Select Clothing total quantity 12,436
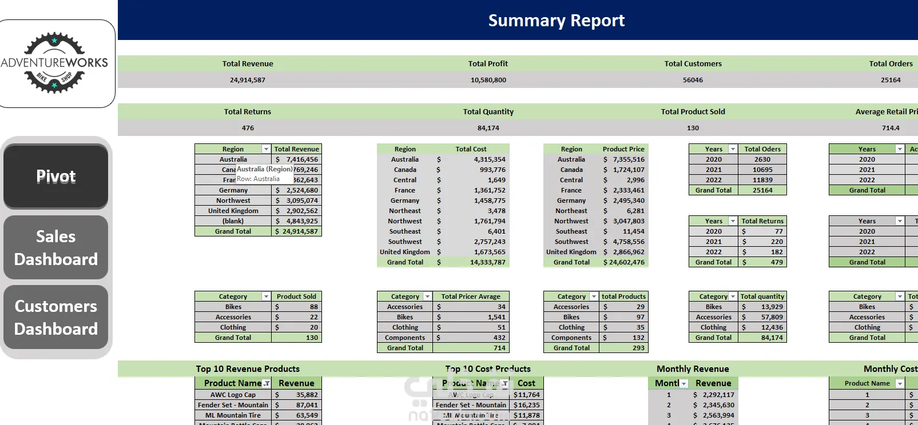 click(762, 327)
